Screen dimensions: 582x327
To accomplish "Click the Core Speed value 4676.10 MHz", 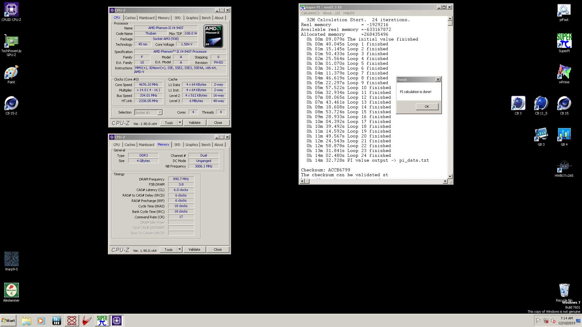I will [149, 85].
